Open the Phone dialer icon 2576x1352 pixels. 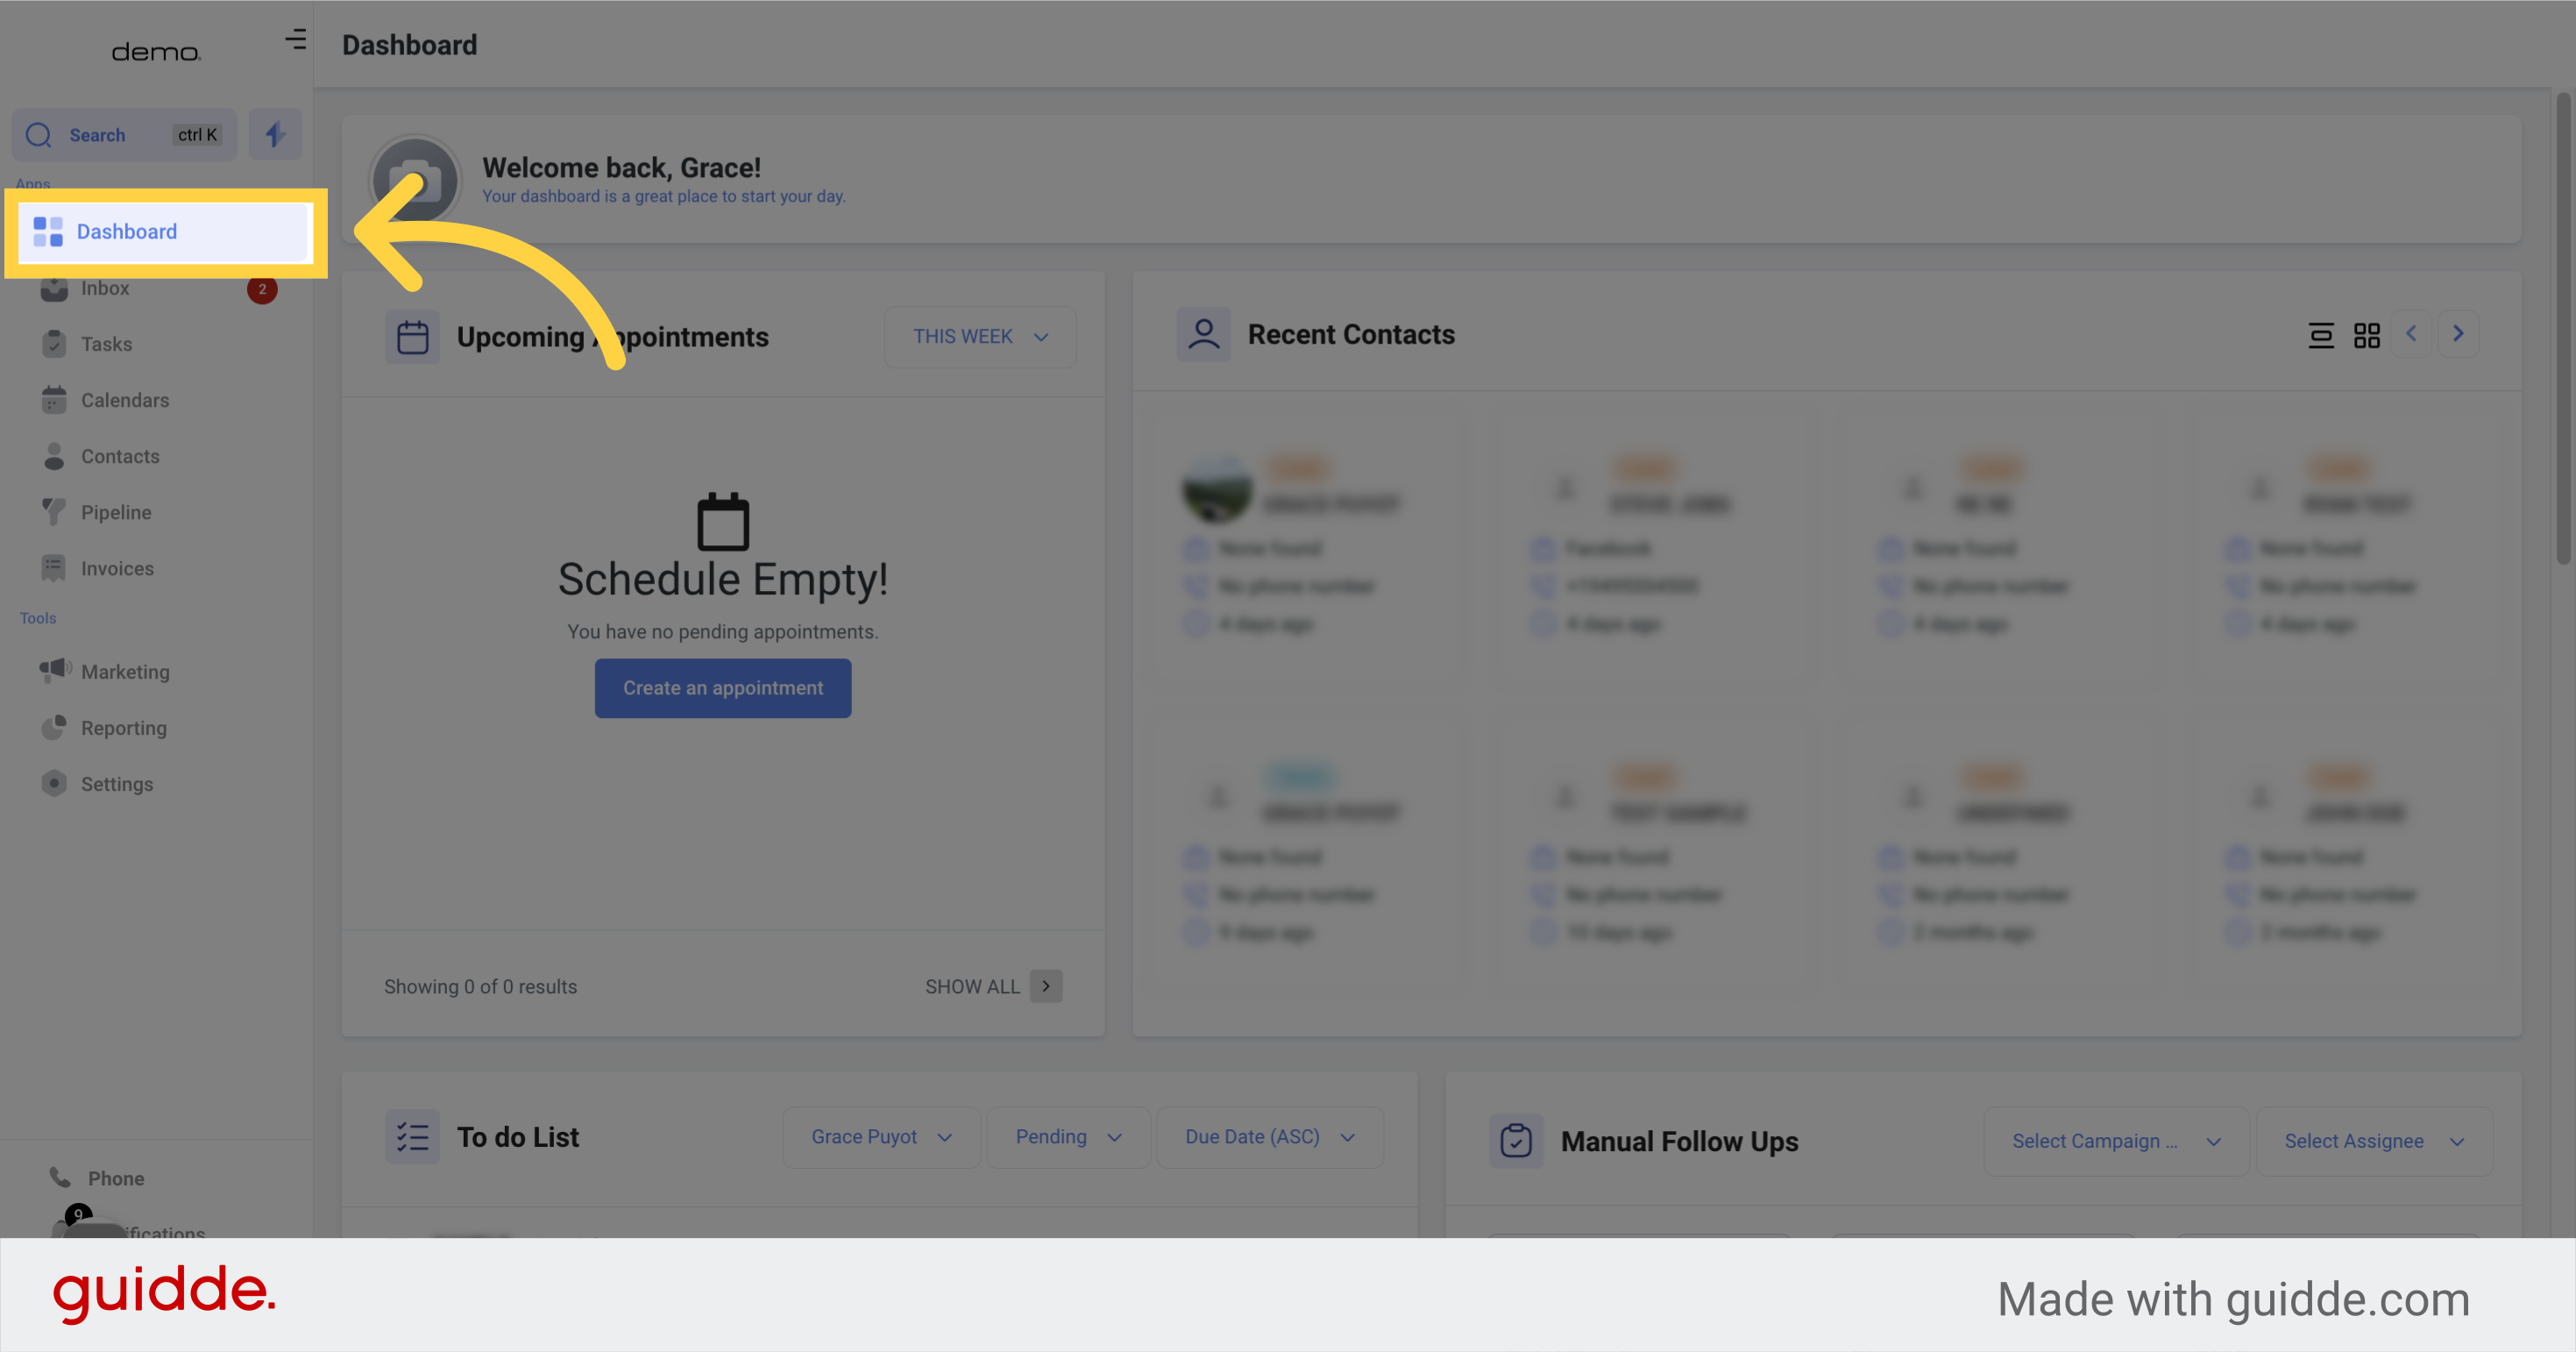point(61,1177)
